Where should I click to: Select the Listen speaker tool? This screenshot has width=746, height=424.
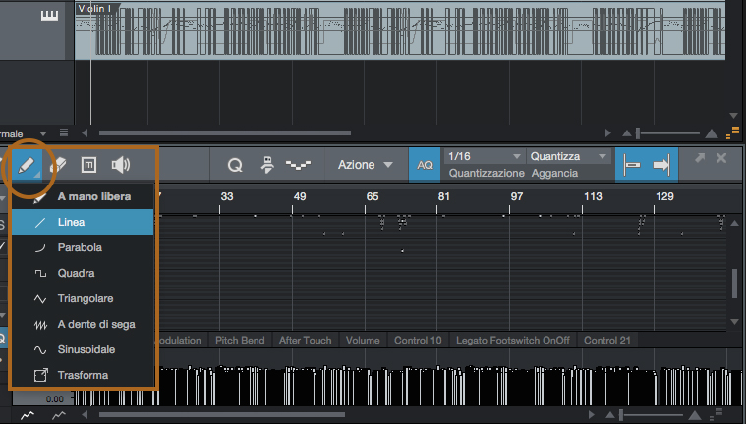[120, 165]
